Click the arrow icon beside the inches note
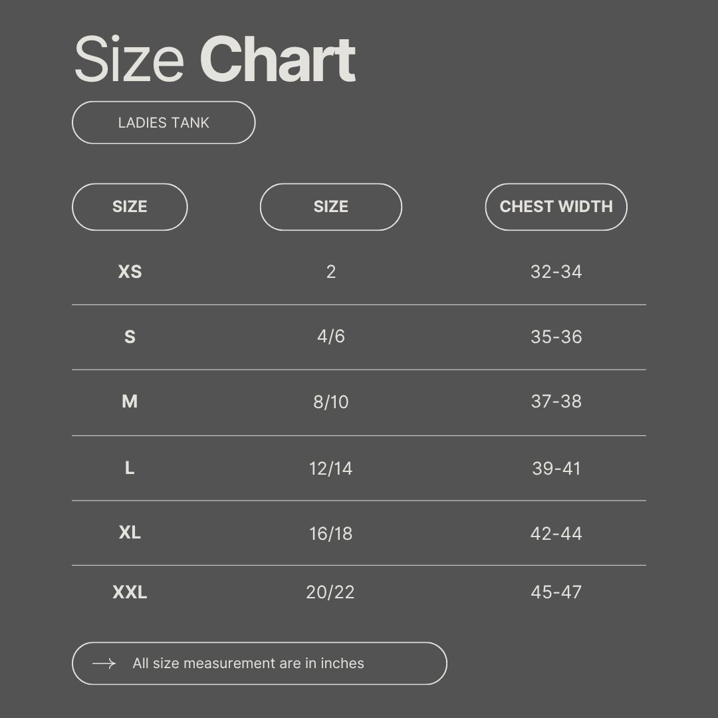Viewport: 718px width, 718px height. coord(104,663)
